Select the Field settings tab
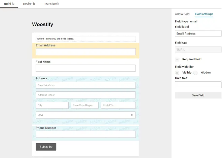 (204, 14)
